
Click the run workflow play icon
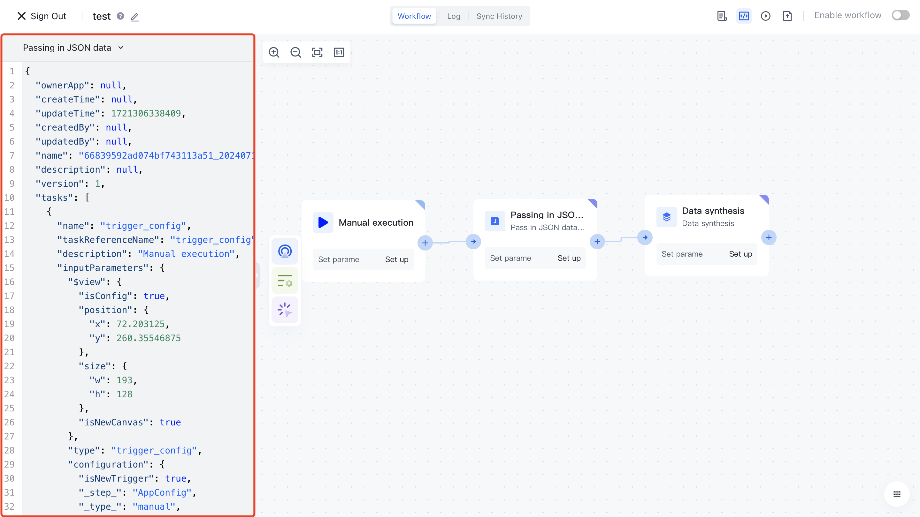pos(765,16)
